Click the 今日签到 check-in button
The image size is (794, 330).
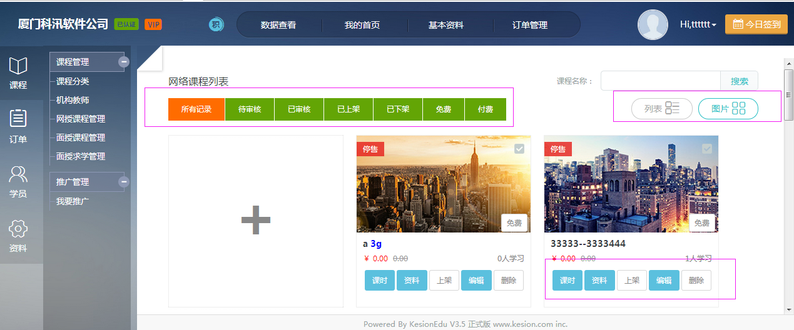coord(756,25)
